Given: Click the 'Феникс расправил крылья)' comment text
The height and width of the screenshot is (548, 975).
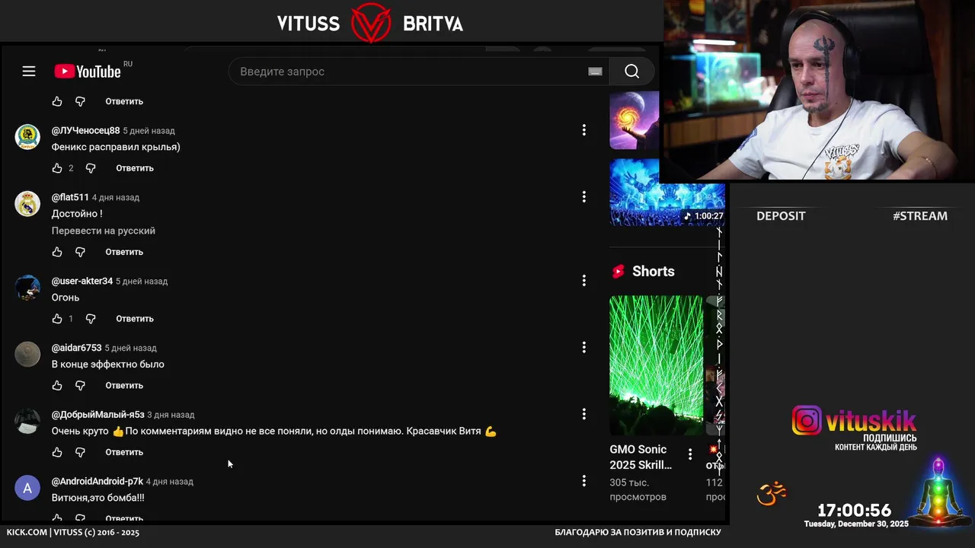Looking at the screenshot, I should (116, 147).
